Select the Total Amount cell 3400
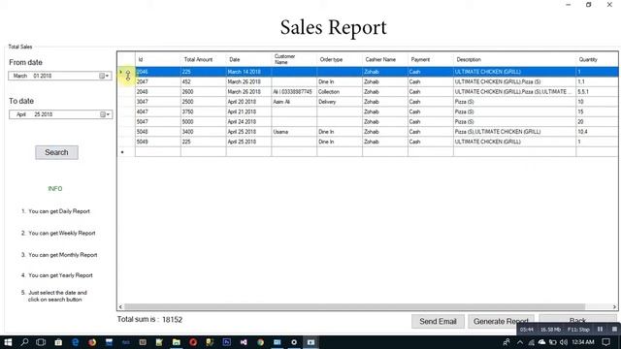Viewport: 621px width, 349px height. click(203, 132)
